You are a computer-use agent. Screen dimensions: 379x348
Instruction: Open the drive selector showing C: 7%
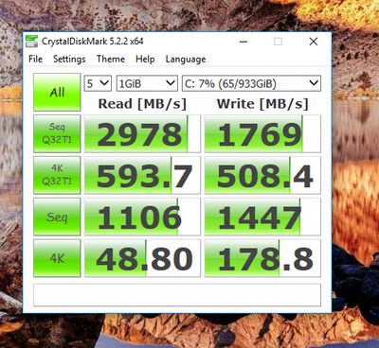[251, 83]
